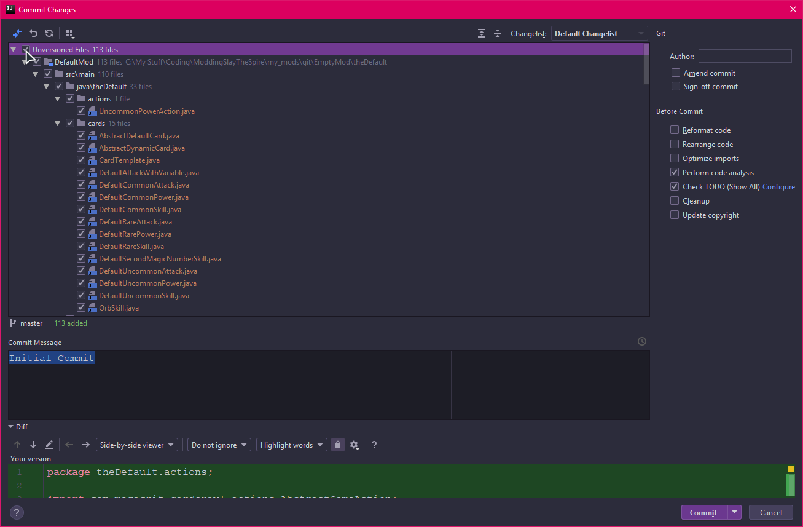
Task: Click the Cancel button
Action: (771, 512)
